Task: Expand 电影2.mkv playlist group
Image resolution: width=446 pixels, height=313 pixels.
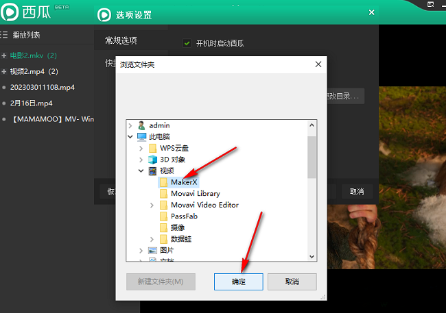Action: coord(3,55)
